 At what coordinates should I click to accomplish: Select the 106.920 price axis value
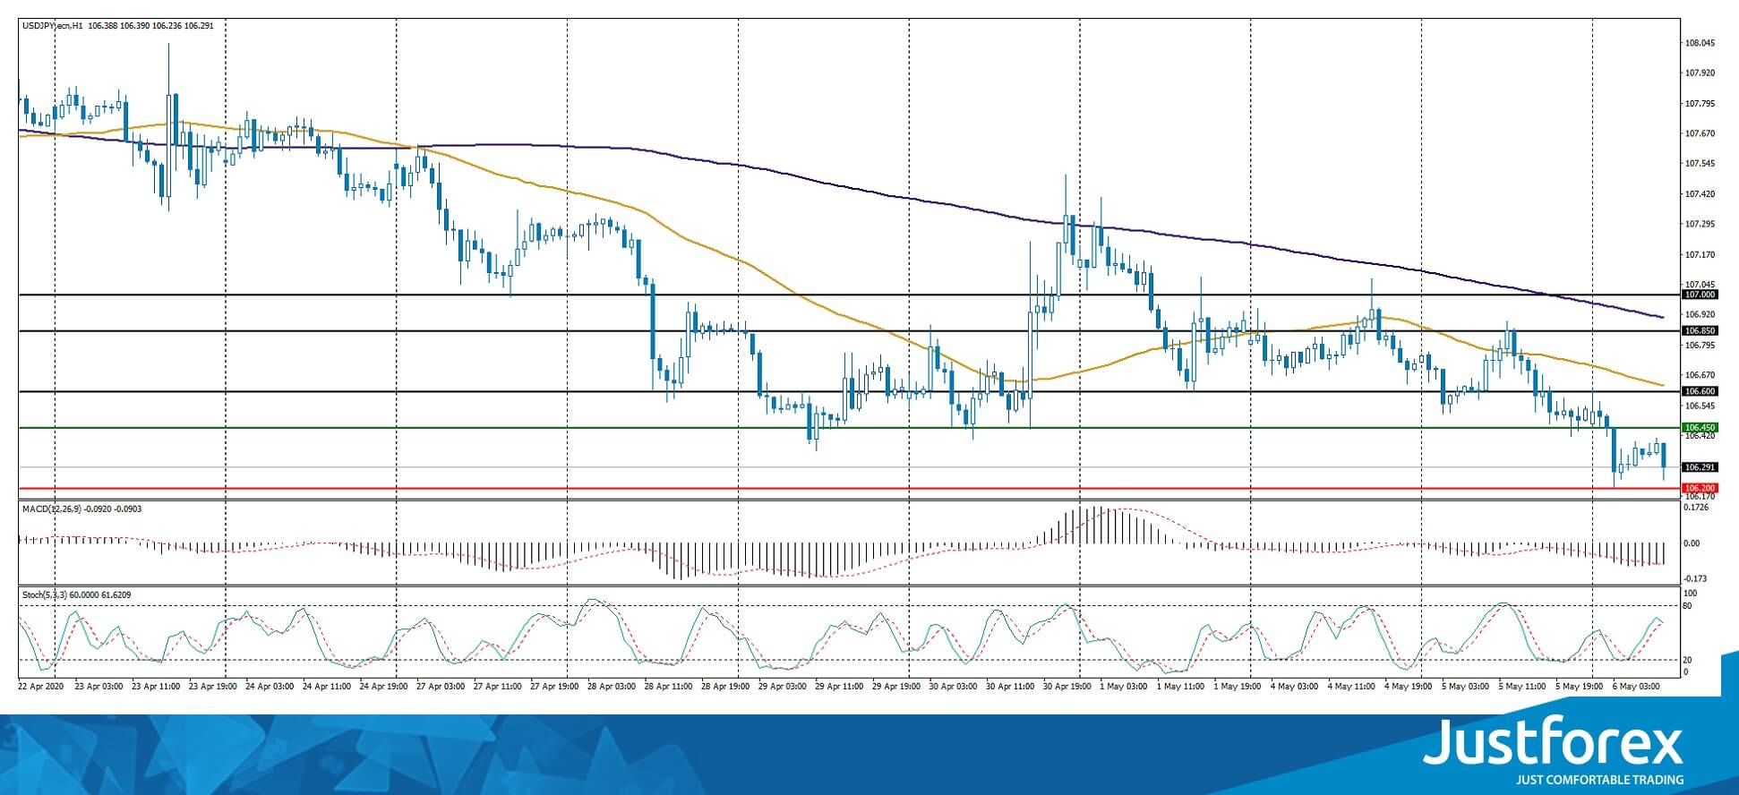pos(1700,315)
